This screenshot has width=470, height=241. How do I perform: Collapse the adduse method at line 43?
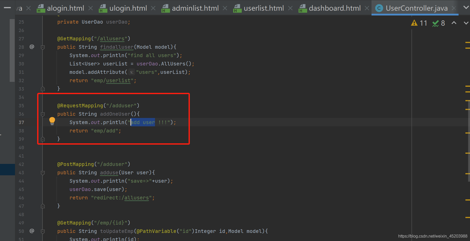pyautogui.click(x=43, y=173)
